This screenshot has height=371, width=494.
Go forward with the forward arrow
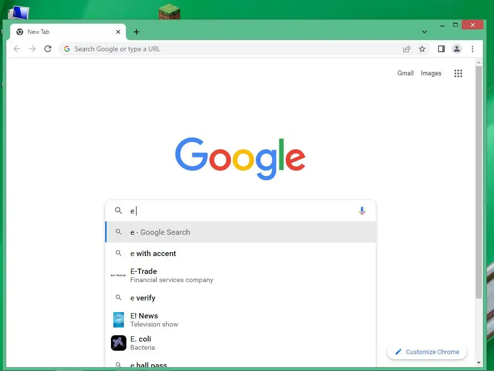tap(32, 49)
